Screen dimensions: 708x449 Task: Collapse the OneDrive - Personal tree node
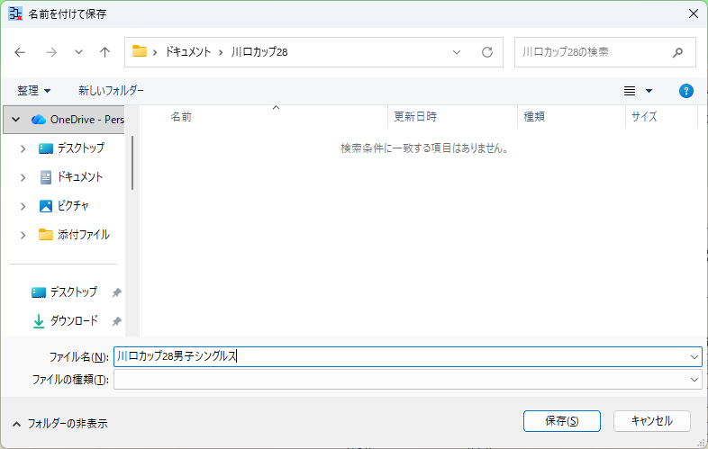(16, 120)
